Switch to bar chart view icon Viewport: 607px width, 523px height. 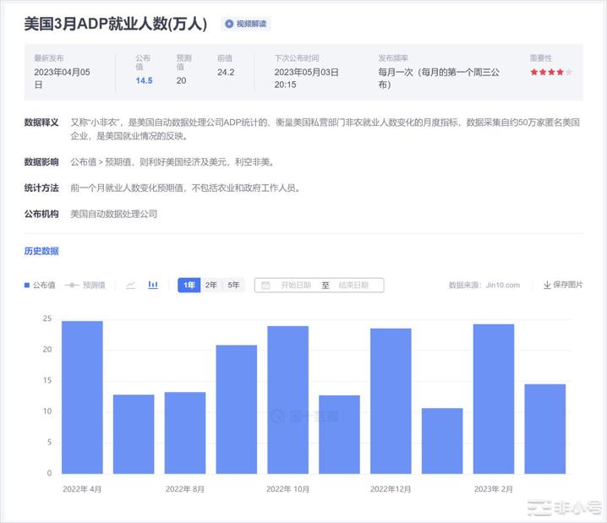[x=153, y=285]
